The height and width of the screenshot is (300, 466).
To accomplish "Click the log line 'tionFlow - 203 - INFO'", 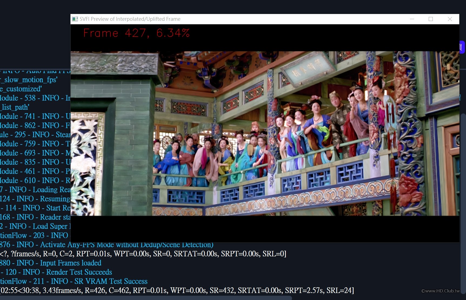I will pos(35,236).
